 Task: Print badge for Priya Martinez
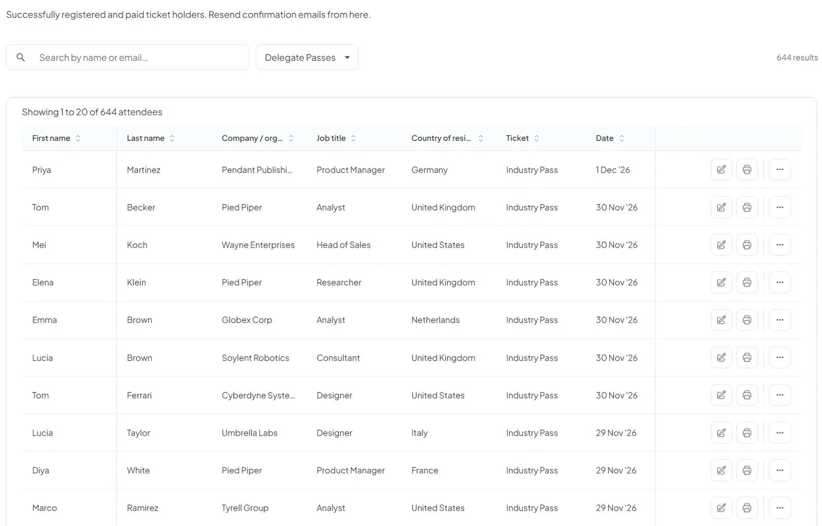pos(747,170)
